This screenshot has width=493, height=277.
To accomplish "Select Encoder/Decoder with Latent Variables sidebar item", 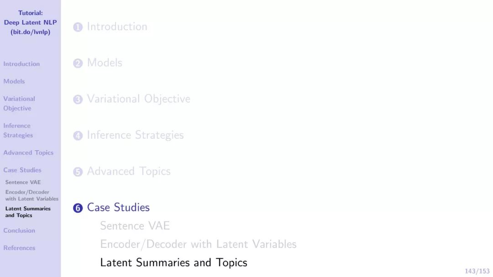I will point(32,195).
